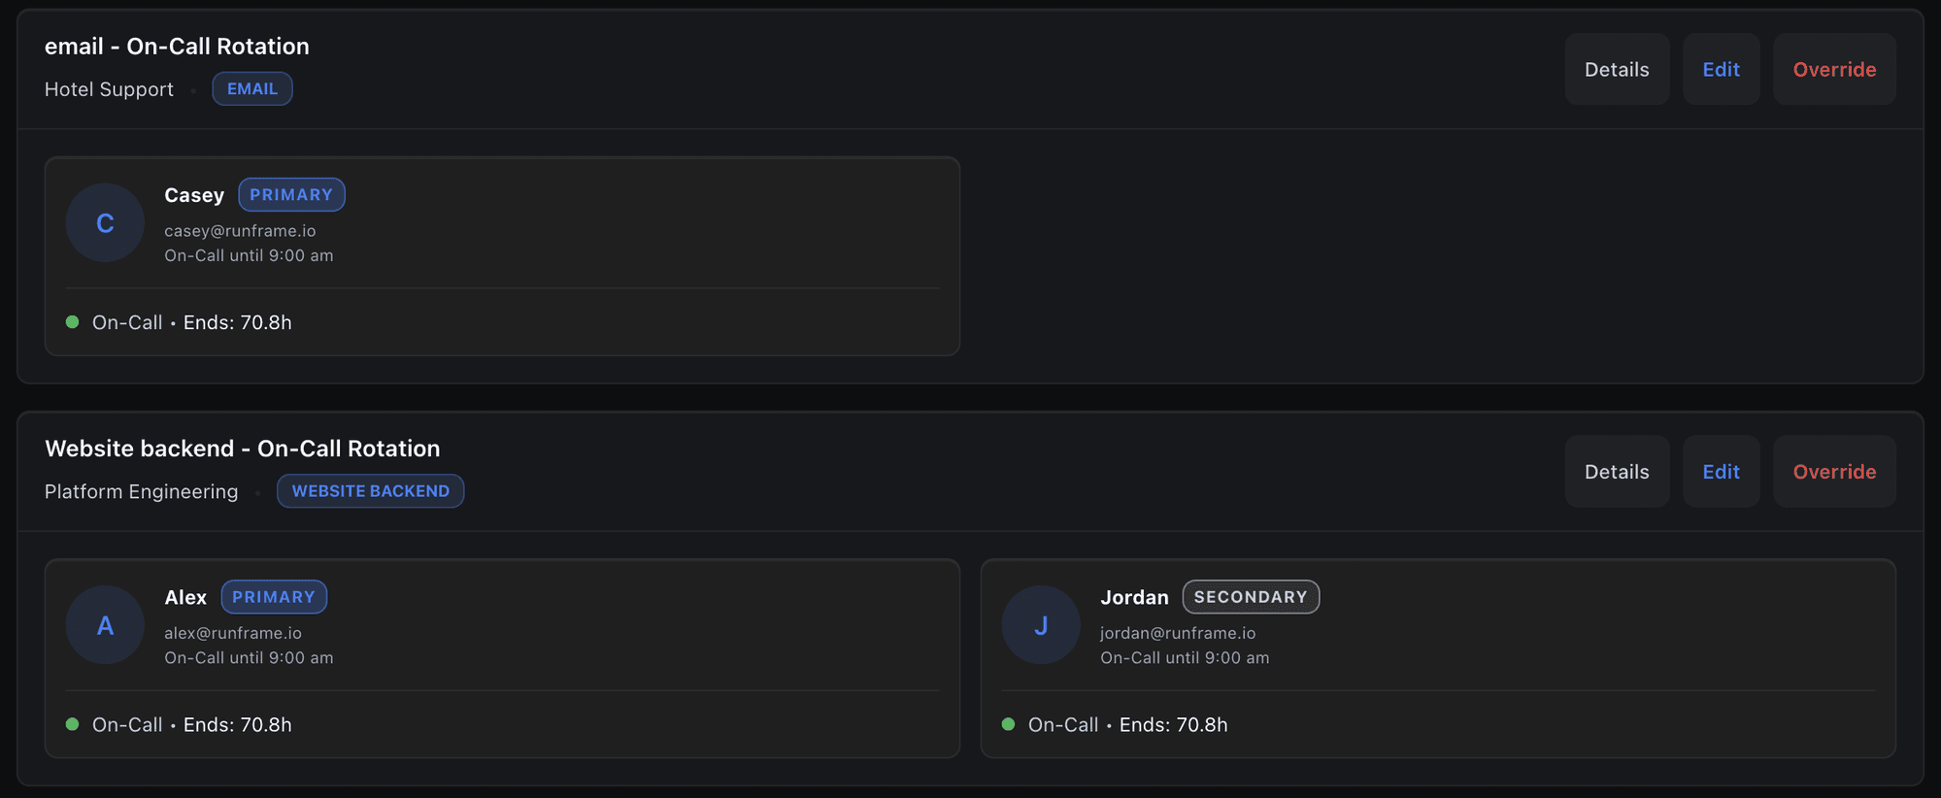Open Details for email rotation
The height and width of the screenshot is (798, 1941).
pyautogui.click(x=1617, y=69)
